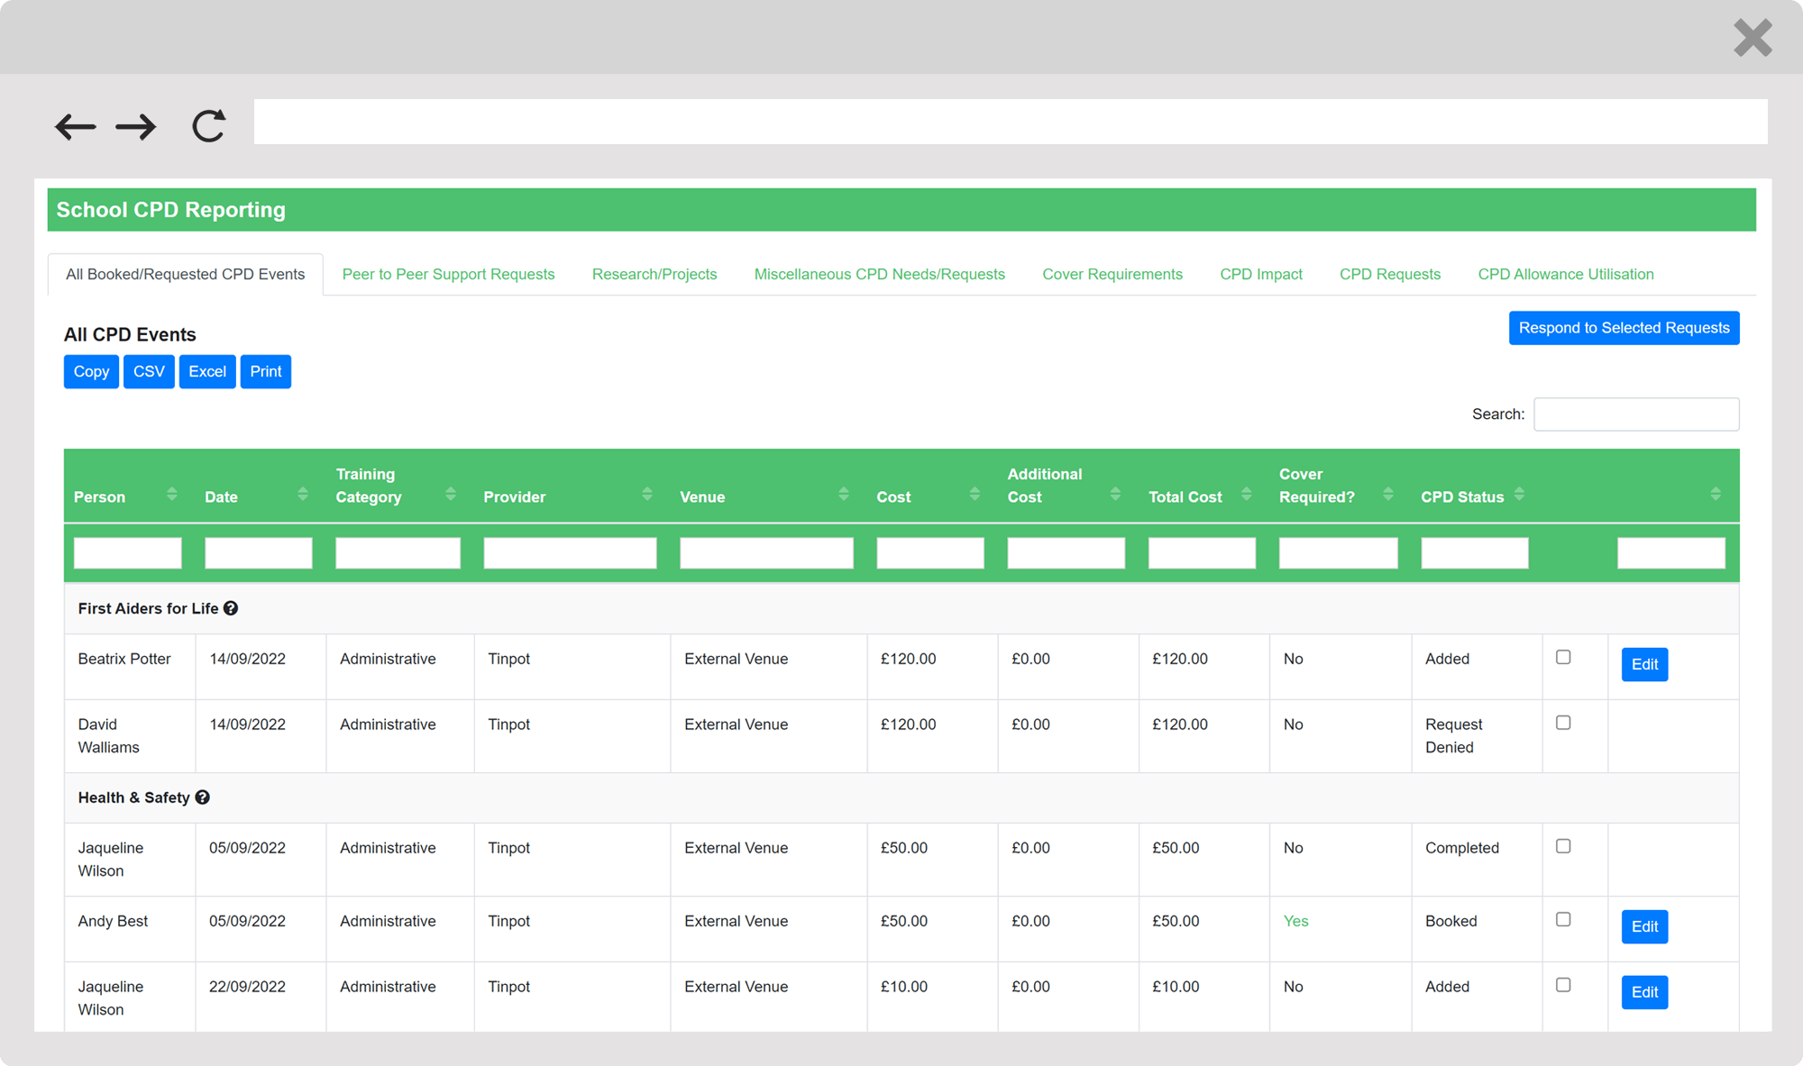The image size is (1803, 1066).
Task: Click the CPD Status sort icon
Action: (1520, 494)
